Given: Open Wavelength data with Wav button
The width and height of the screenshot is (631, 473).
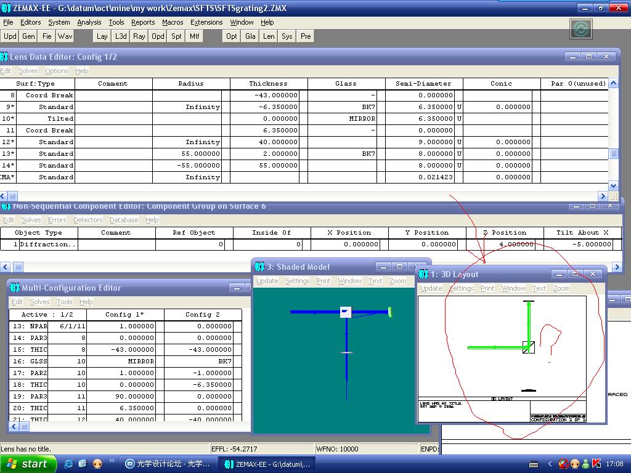Looking at the screenshot, I should tap(65, 36).
